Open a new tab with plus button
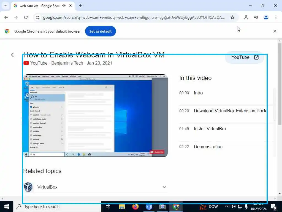Viewport: 282px width, 212px height. 80,6
